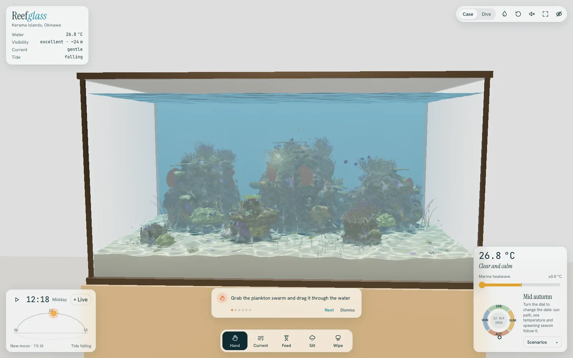Image resolution: width=573 pixels, height=358 pixels.
Task: Enter fullscreen with the corners icon
Action: point(545,14)
